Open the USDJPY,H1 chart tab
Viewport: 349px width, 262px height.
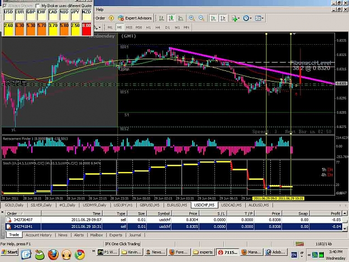(123, 205)
